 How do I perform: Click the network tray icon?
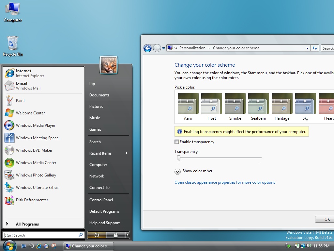coord(303,246)
